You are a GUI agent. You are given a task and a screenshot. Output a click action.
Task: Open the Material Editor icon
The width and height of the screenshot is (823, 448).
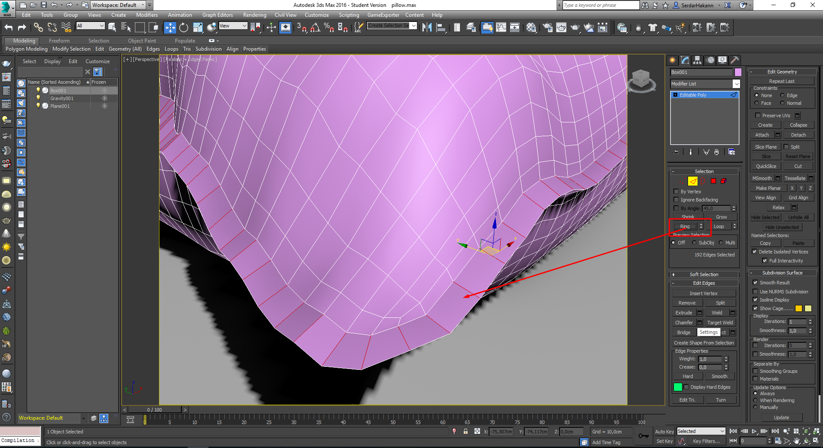pyautogui.click(x=531, y=27)
